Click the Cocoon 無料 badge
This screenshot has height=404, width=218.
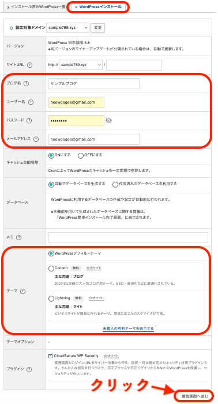tap(76, 268)
